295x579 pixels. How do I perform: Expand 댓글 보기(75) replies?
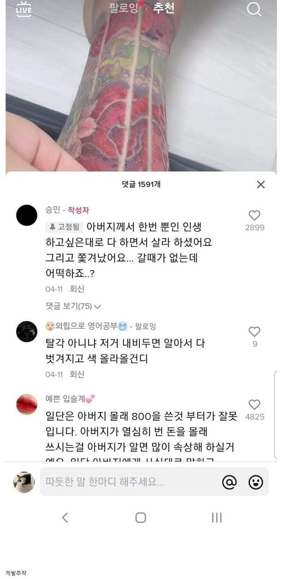73,306
